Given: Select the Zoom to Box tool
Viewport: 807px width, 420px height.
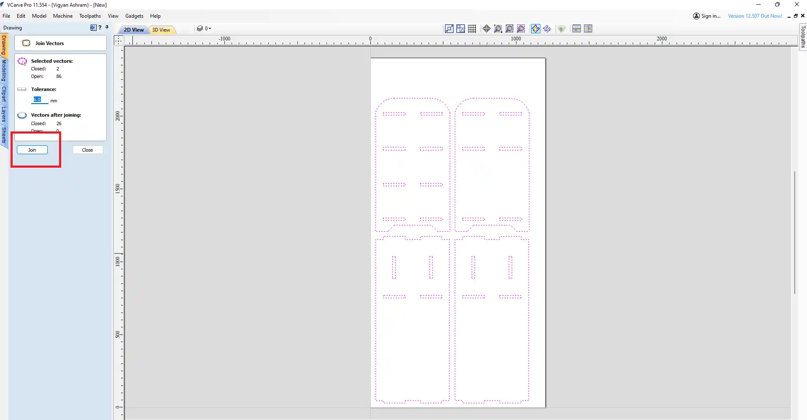Looking at the screenshot, I should coord(498,29).
